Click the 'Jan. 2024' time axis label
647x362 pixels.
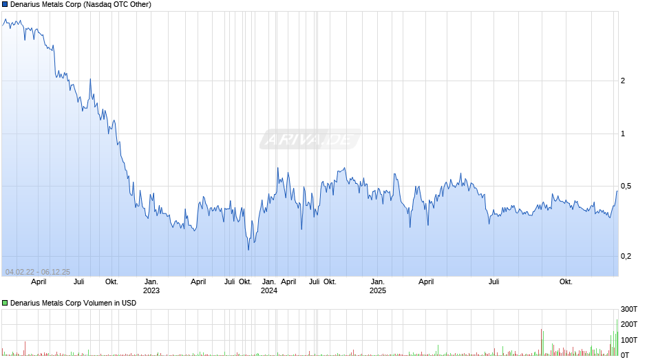[x=269, y=286]
